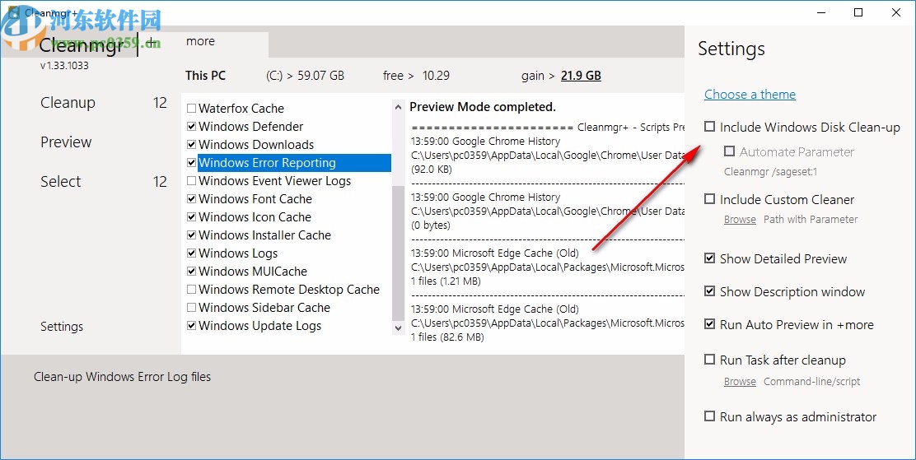916x460 pixels.
Task: Run Preview from the sidebar
Action: [x=66, y=142]
